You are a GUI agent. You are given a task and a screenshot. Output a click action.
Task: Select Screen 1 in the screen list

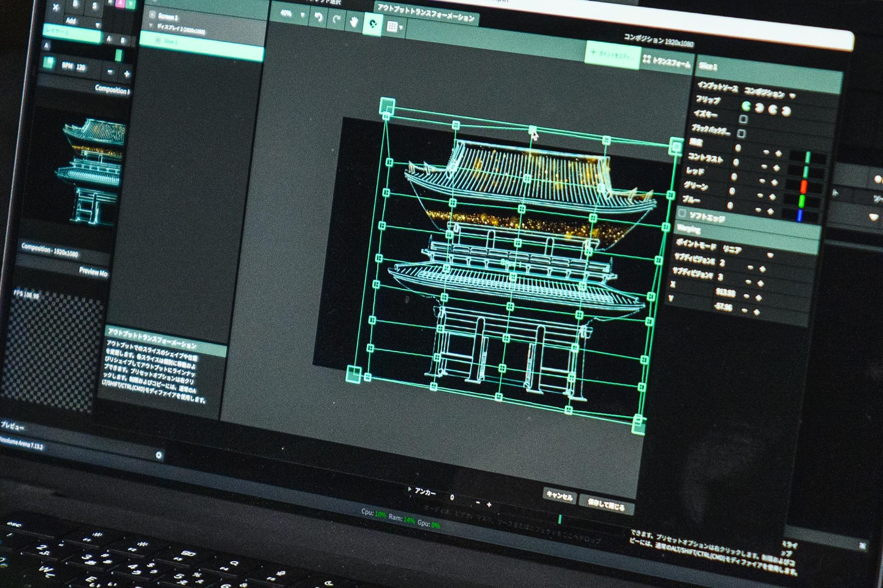click(168, 17)
